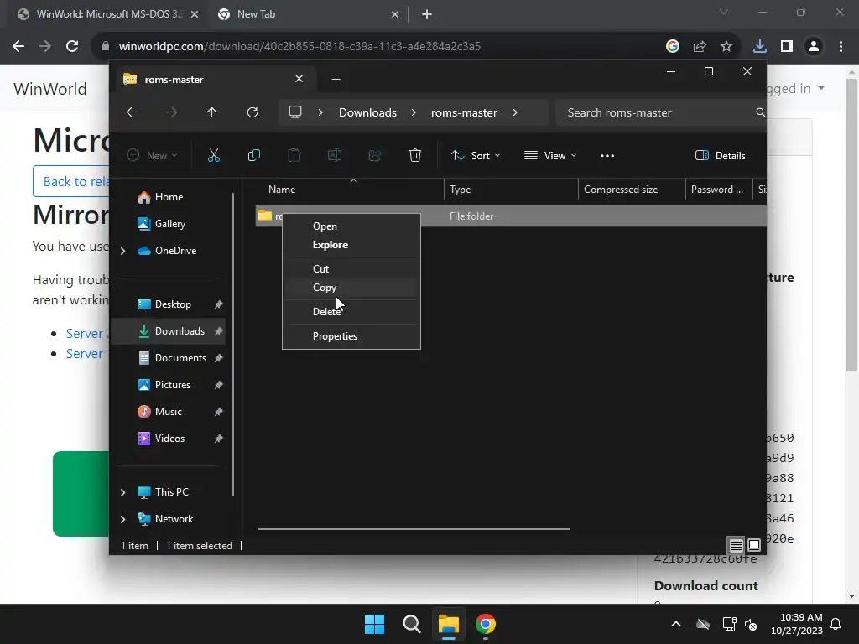Image resolution: width=859 pixels, height=644 pixels.
Task: Open Pictures in the navigation pane
Action: (x=173, y=385)
